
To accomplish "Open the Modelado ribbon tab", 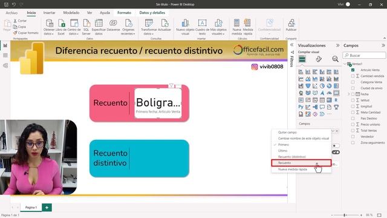I will point(71,13).
